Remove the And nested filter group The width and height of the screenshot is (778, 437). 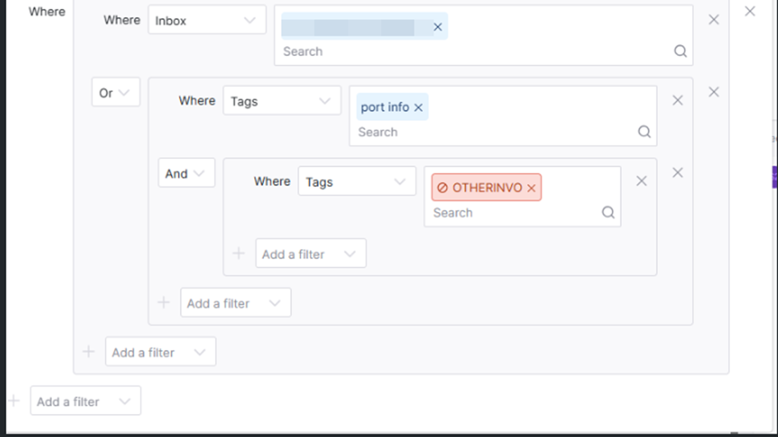point(677,173)
